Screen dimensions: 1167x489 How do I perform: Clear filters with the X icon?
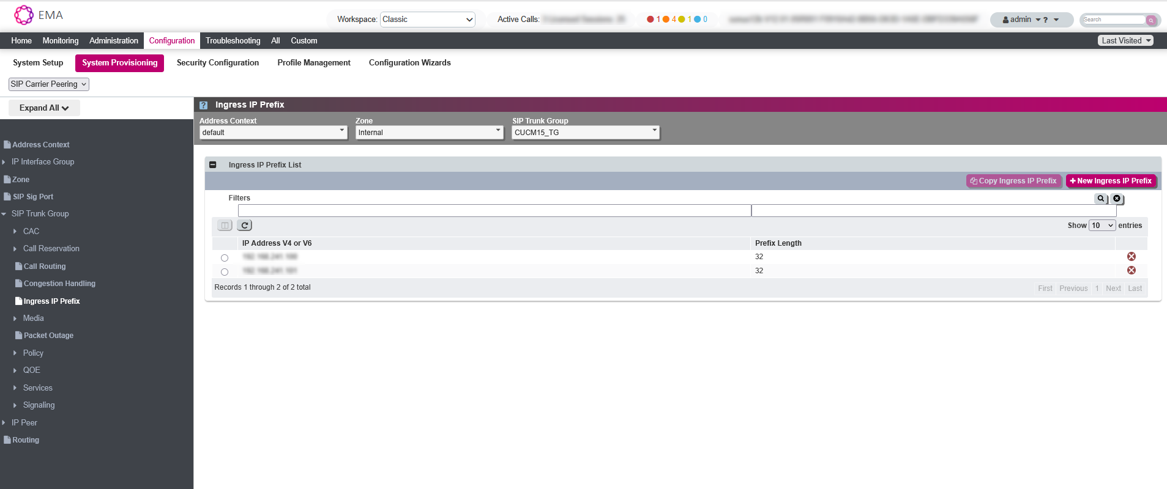[1117, 199]
